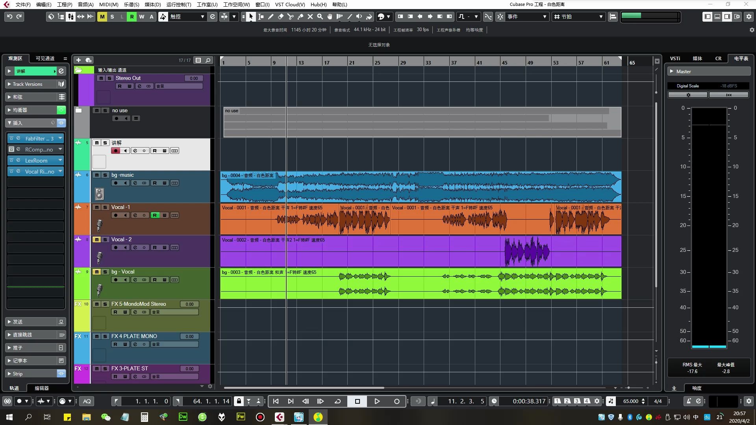Select the Range Selection tool
The image size is (756, 425).
click(261, 17)
